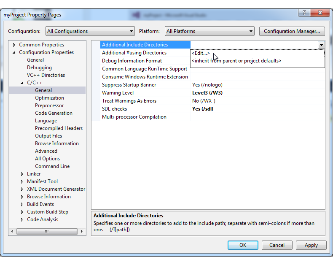Image resolution: width=333 pixels, height=265 pixels.
Task: Click the Help question mark button
Action: [304, 13]
